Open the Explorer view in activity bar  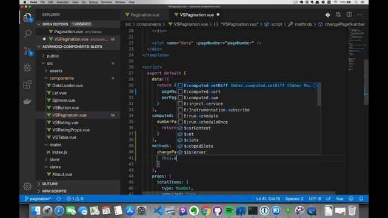click(x=27, y=18)
